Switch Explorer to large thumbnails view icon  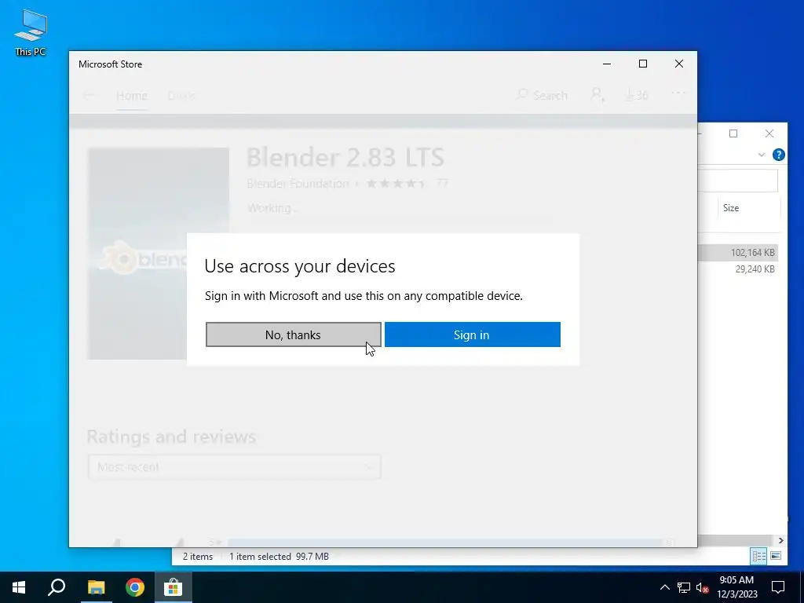click(776, 556)
